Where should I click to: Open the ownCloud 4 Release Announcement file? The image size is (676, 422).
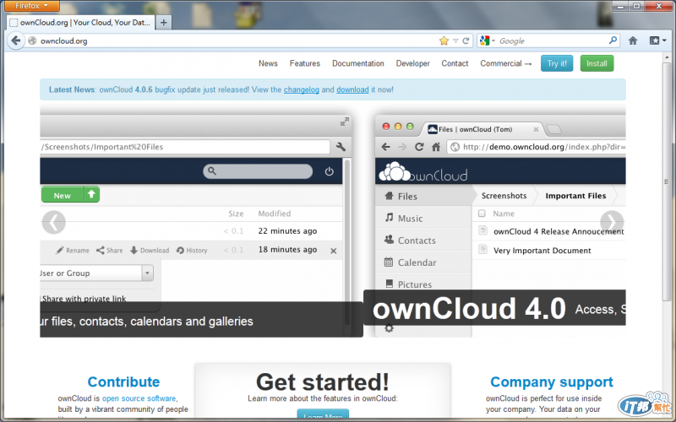click(x=559, y=231)
